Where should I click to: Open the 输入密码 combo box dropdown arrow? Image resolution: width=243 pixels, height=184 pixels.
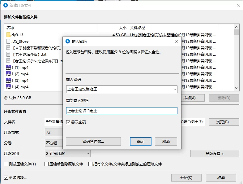click(x=174, y=90)
